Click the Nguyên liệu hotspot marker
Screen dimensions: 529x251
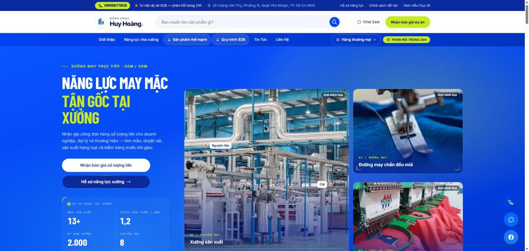point(206,146)
